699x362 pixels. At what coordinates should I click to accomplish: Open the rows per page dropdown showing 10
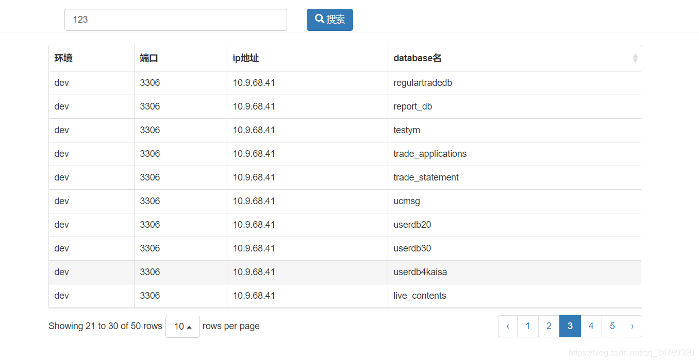182,326
